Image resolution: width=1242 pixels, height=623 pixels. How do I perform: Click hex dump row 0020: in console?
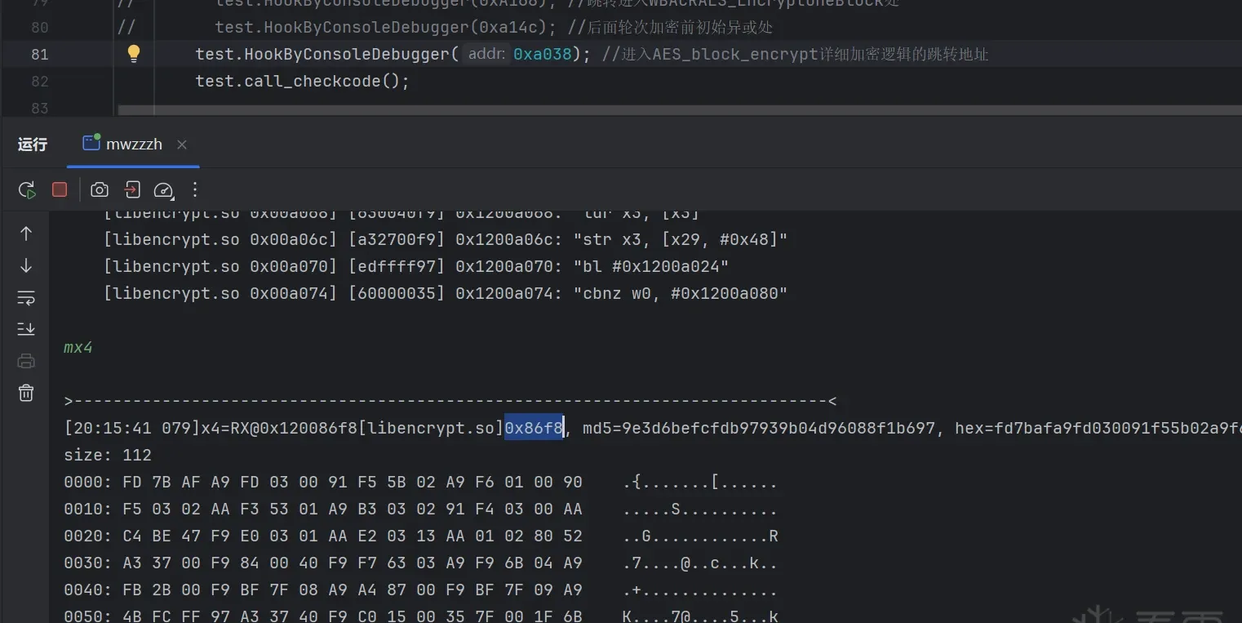(x=420, y=536)
